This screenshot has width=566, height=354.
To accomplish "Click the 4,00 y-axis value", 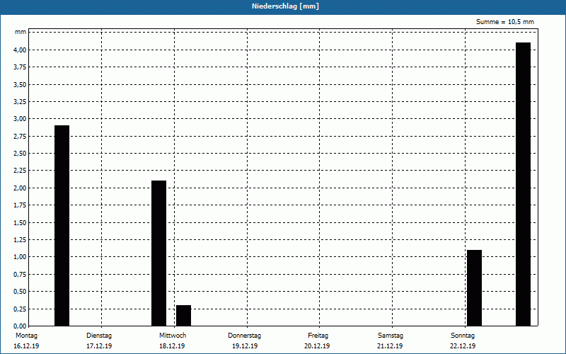I will click(20, 50).
